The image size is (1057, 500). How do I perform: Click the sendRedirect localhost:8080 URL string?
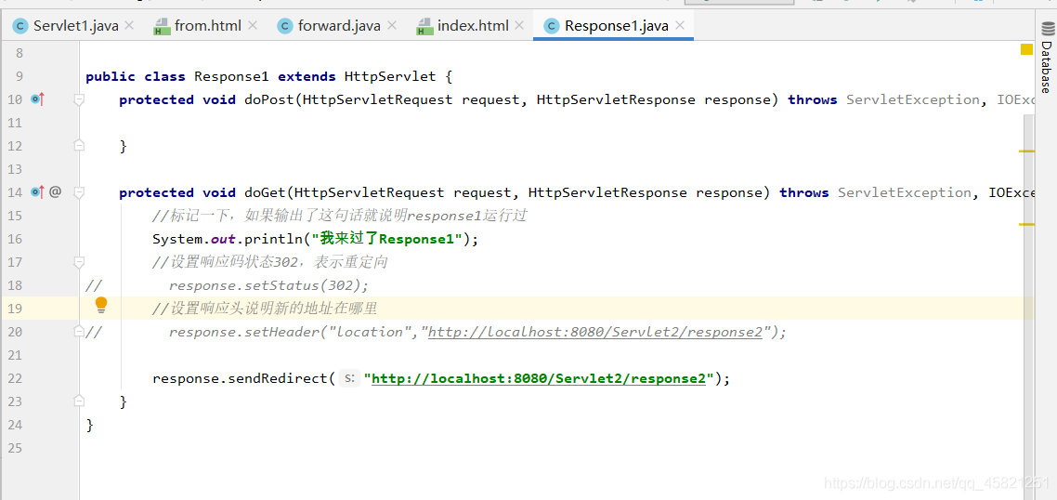539,378
